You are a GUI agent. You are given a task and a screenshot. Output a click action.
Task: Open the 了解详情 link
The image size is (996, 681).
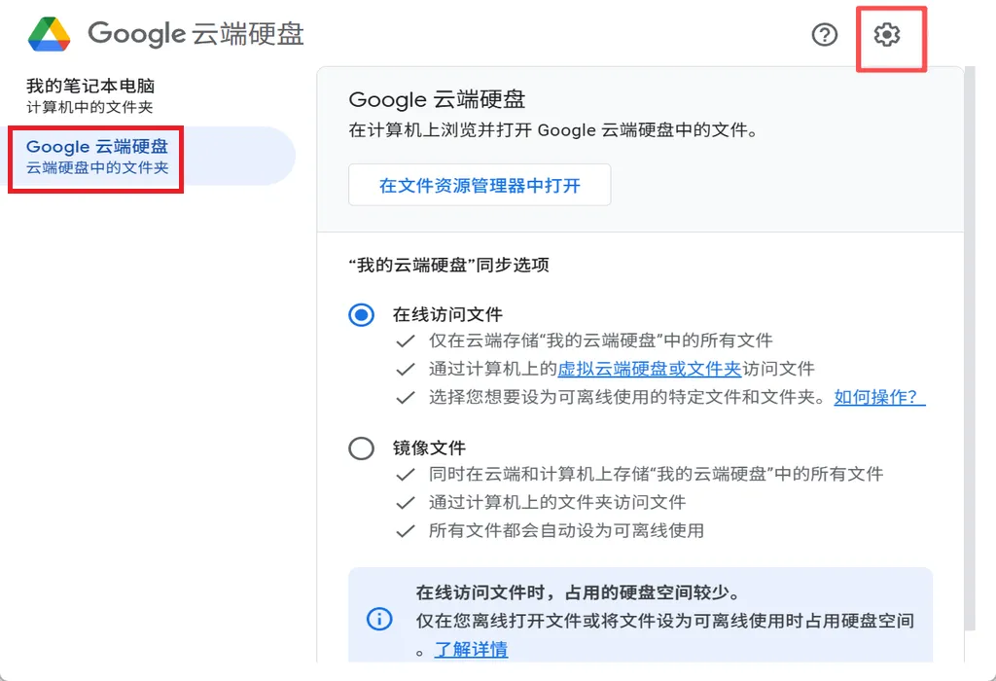tap(471, 649)
